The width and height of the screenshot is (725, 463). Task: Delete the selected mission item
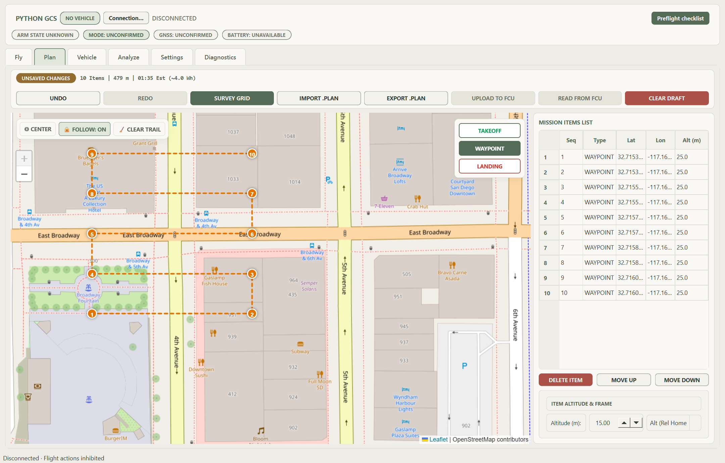click(x=566, y=380)
